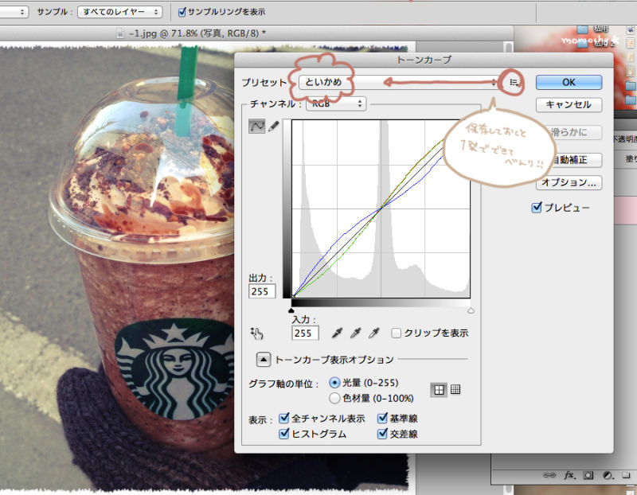
Task: Open the プリセット dropdown
Action: click(x=399, y=83)
